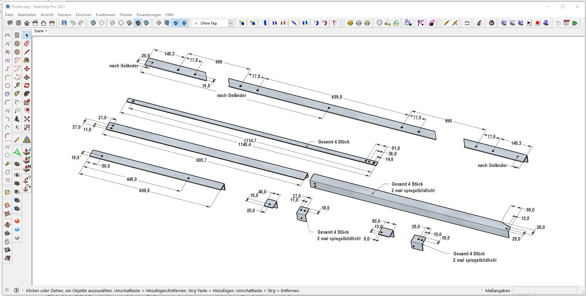Switch to the Szene 1 tab

pyautogui.click(x=40, y=31)
